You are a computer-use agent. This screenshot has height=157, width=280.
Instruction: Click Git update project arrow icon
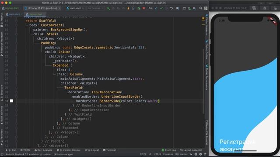(156, 8)
